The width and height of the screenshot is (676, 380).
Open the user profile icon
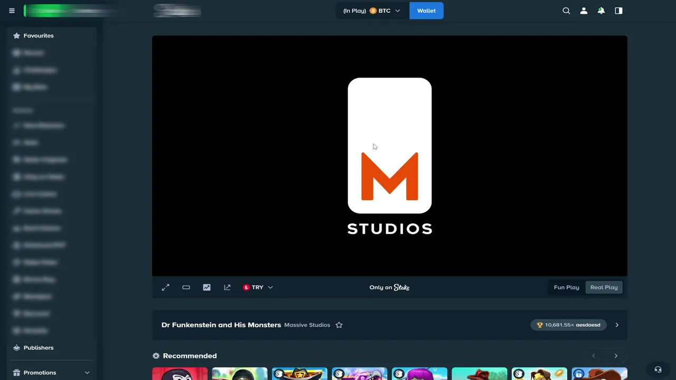coord(584,11)
